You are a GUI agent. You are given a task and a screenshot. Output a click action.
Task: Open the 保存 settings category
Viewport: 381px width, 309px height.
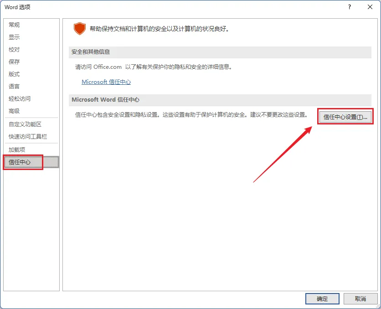(31, 62)
